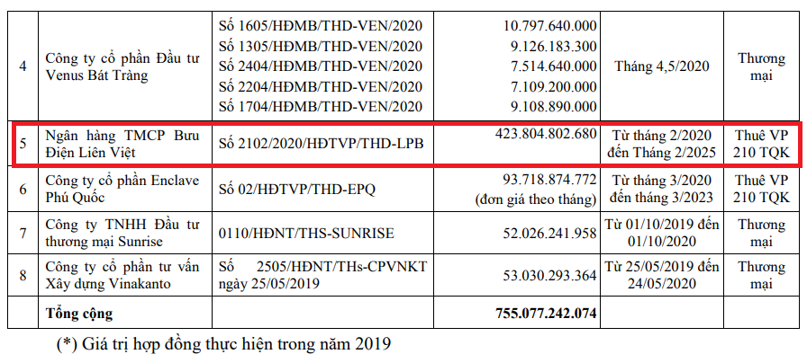Image resolution: width=807 pixels, height=363 pixels.
Task: Click the total 755.077.242.074
Action: [546, 313]
